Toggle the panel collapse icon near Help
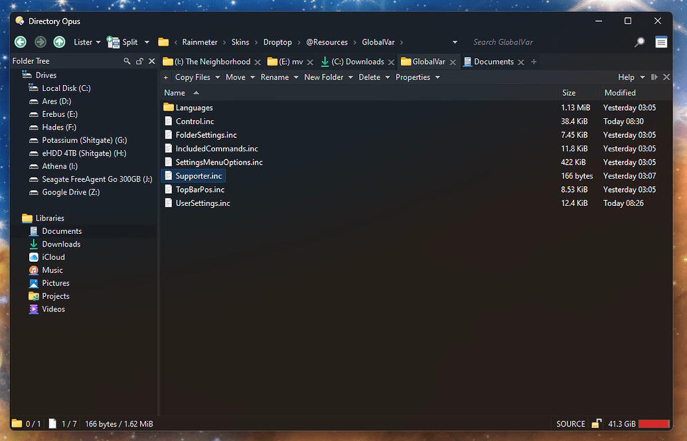 pos(654,77)
